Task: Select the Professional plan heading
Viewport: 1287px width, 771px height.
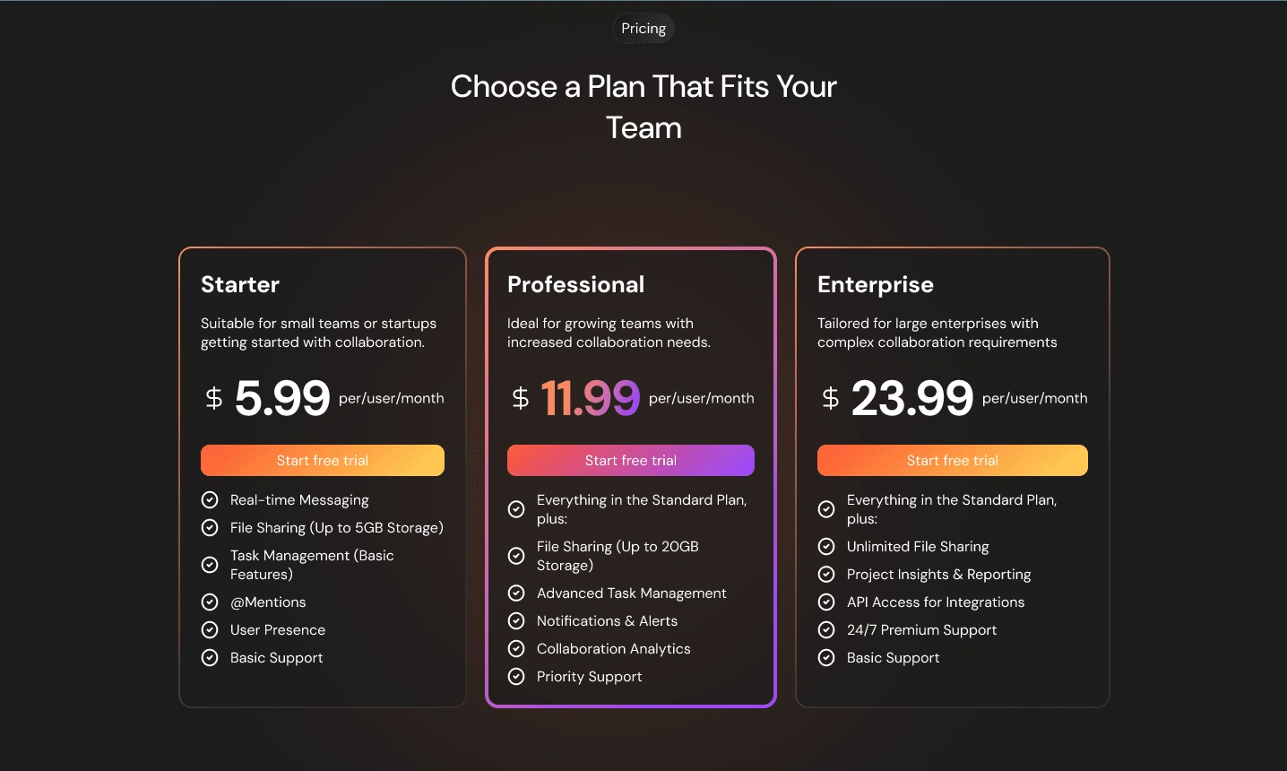Action: pyautogui.click(x=575, y=285)
